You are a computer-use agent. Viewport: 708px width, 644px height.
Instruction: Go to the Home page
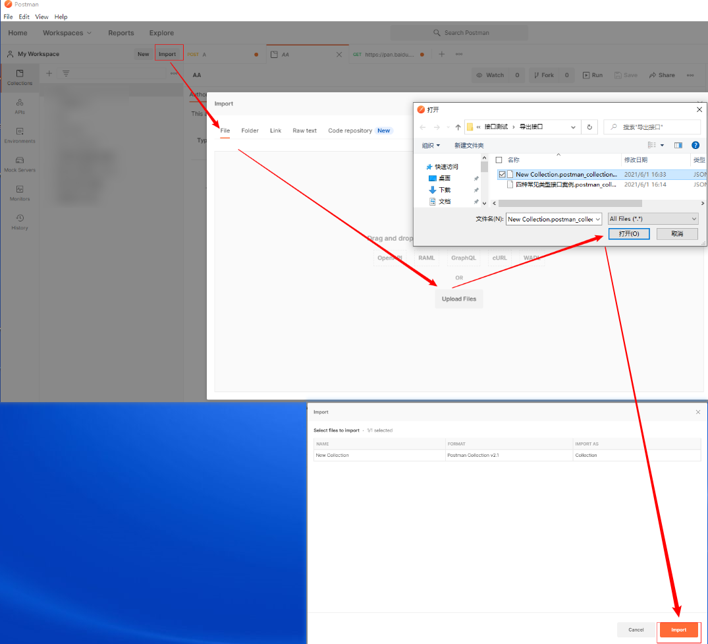(18, 33)
